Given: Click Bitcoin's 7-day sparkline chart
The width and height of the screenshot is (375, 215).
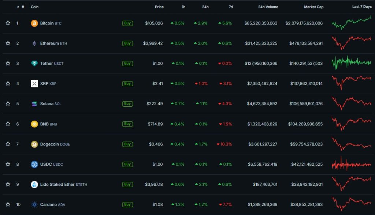Looking at the screenshot, I should coord(351,23).
